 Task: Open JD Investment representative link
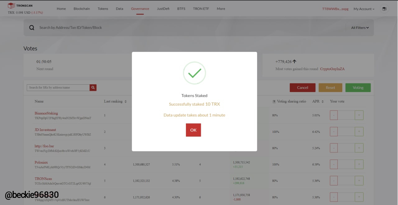coord(45,130)
